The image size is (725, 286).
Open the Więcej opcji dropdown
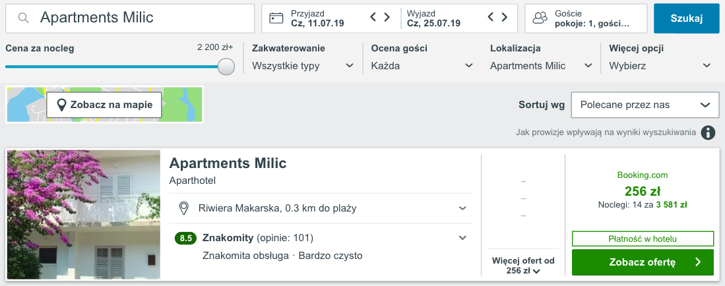click(x=660, y=66)
